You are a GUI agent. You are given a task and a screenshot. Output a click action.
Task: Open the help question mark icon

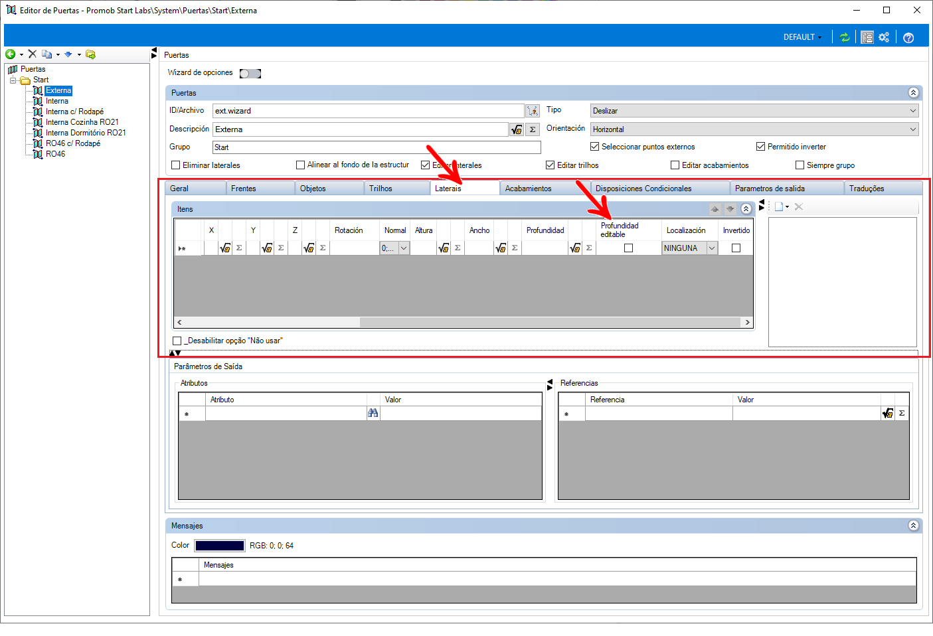(x=908, y=38)
